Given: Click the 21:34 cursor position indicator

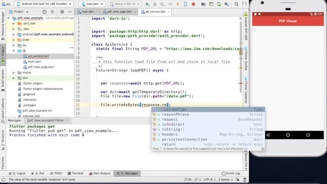Looking at the screenshot, I should tap(188, 179).
